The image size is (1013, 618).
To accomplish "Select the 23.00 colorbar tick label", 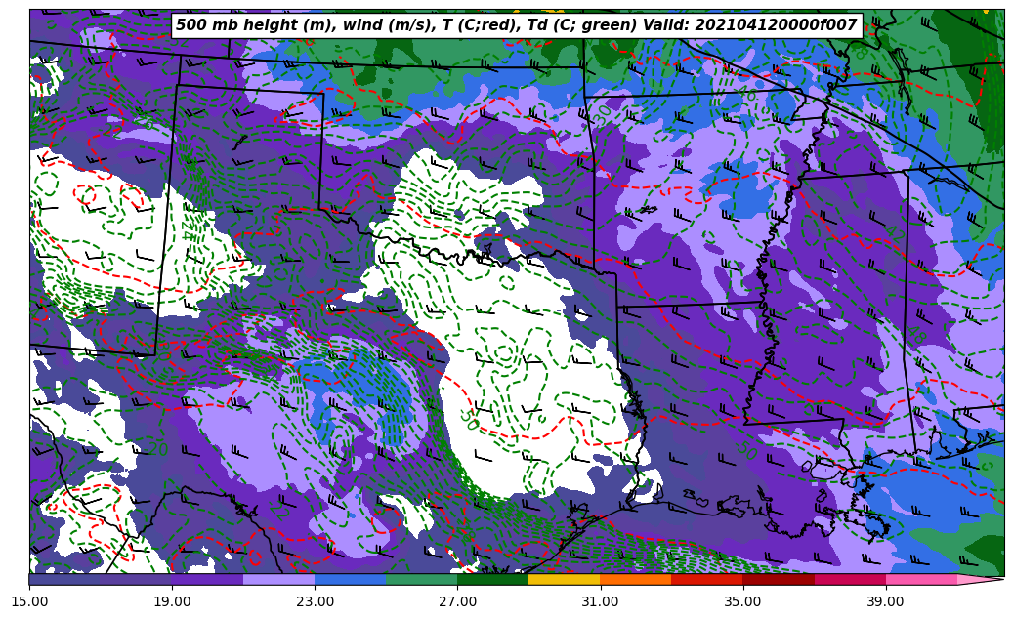I will (315, 601).
